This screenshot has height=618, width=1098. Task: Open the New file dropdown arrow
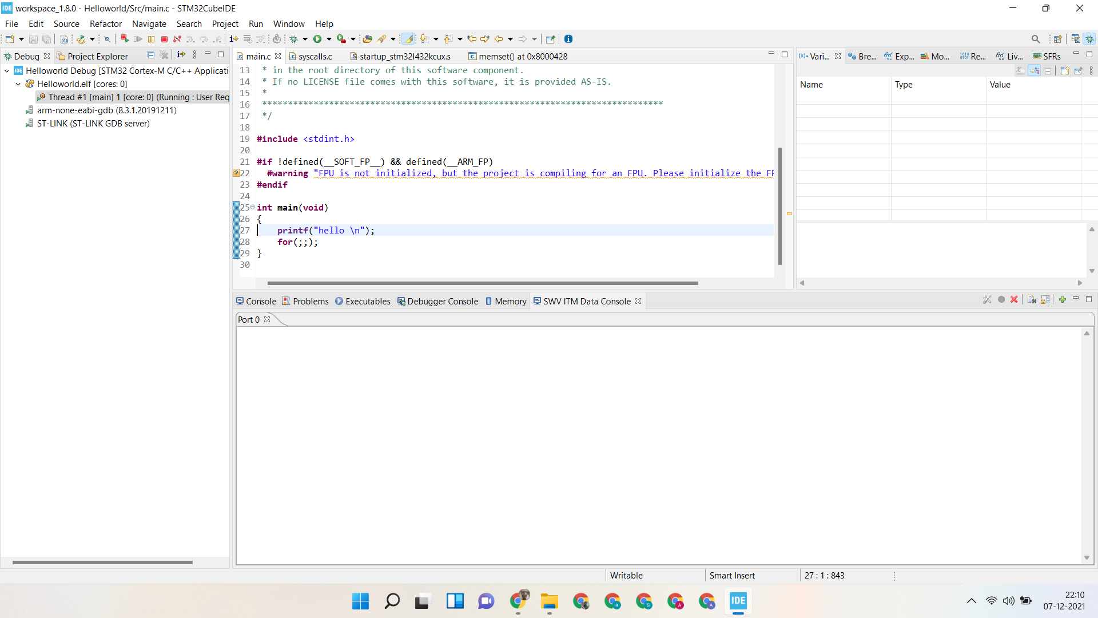[x=21, y=39]
